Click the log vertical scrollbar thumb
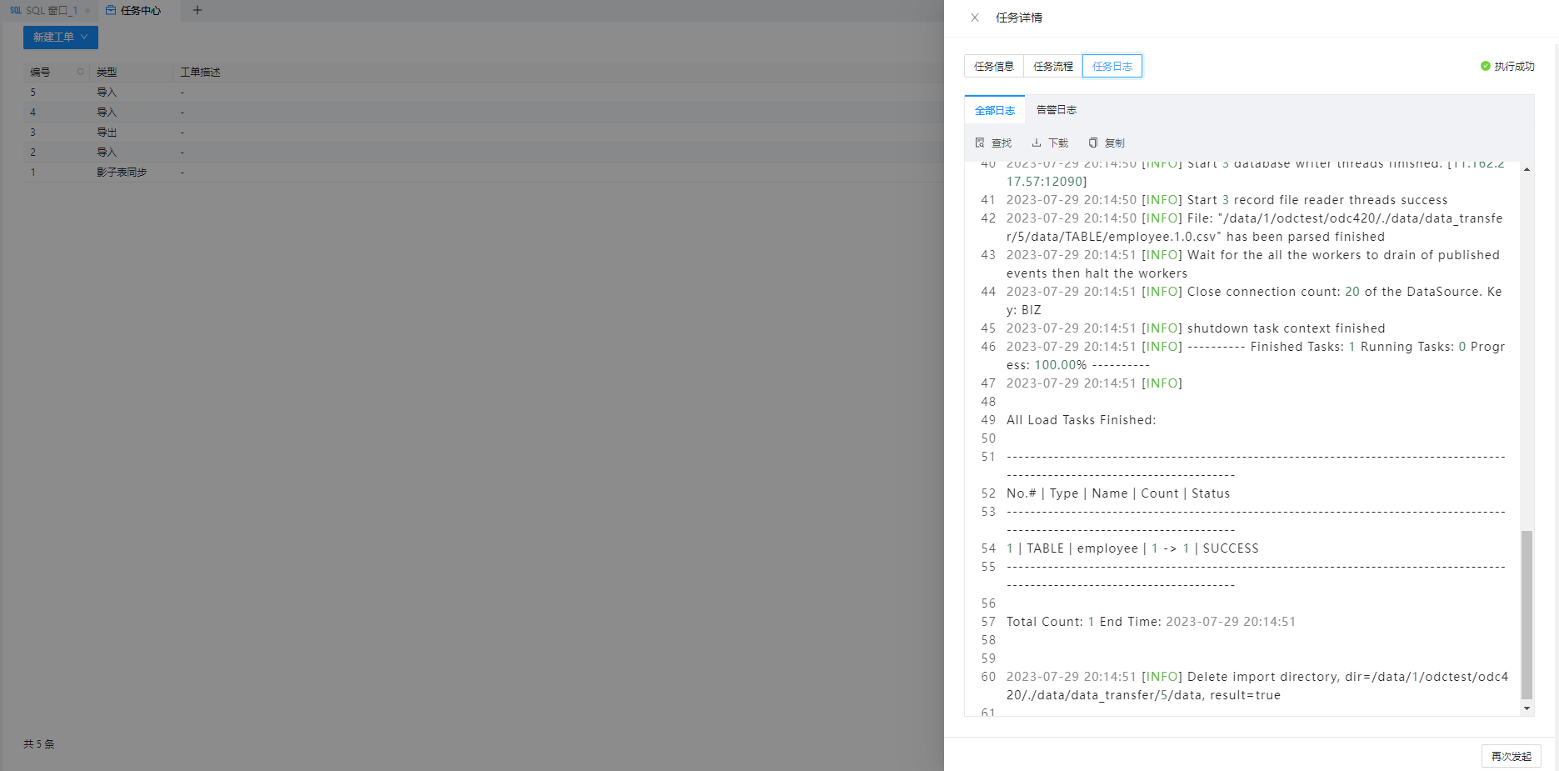Viewport: 1559px width, 771px height. 1527,614
